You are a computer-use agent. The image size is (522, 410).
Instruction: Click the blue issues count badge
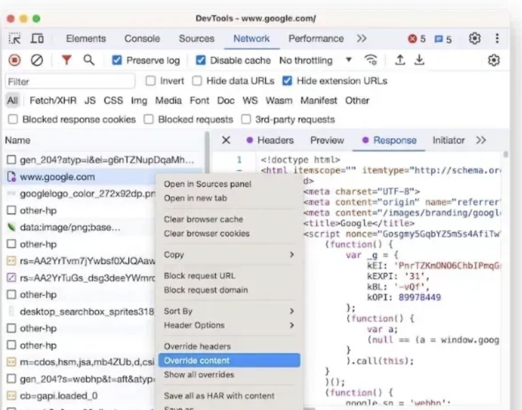[443, 39]
